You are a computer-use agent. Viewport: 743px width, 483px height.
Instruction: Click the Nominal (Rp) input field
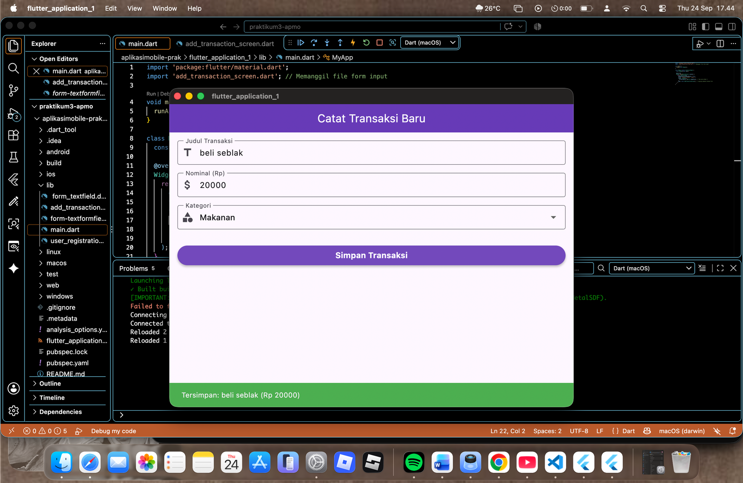click(x=371, y=185)
